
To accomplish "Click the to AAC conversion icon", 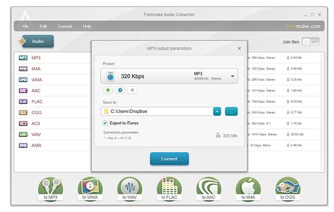I will [209, 189].
